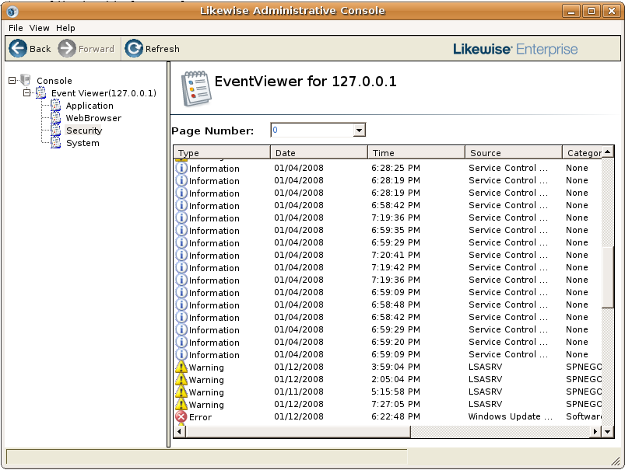The image size is (625, 470).
Task: Click the Back arrow icon
Action: tap(18, 48)
